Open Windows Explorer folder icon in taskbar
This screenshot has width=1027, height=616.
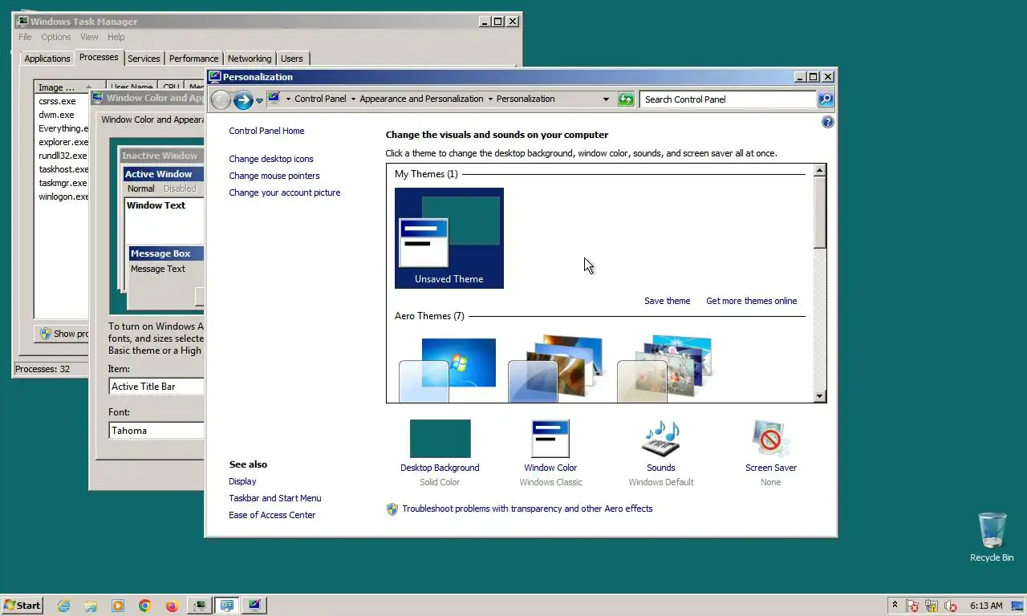[91, 606]
